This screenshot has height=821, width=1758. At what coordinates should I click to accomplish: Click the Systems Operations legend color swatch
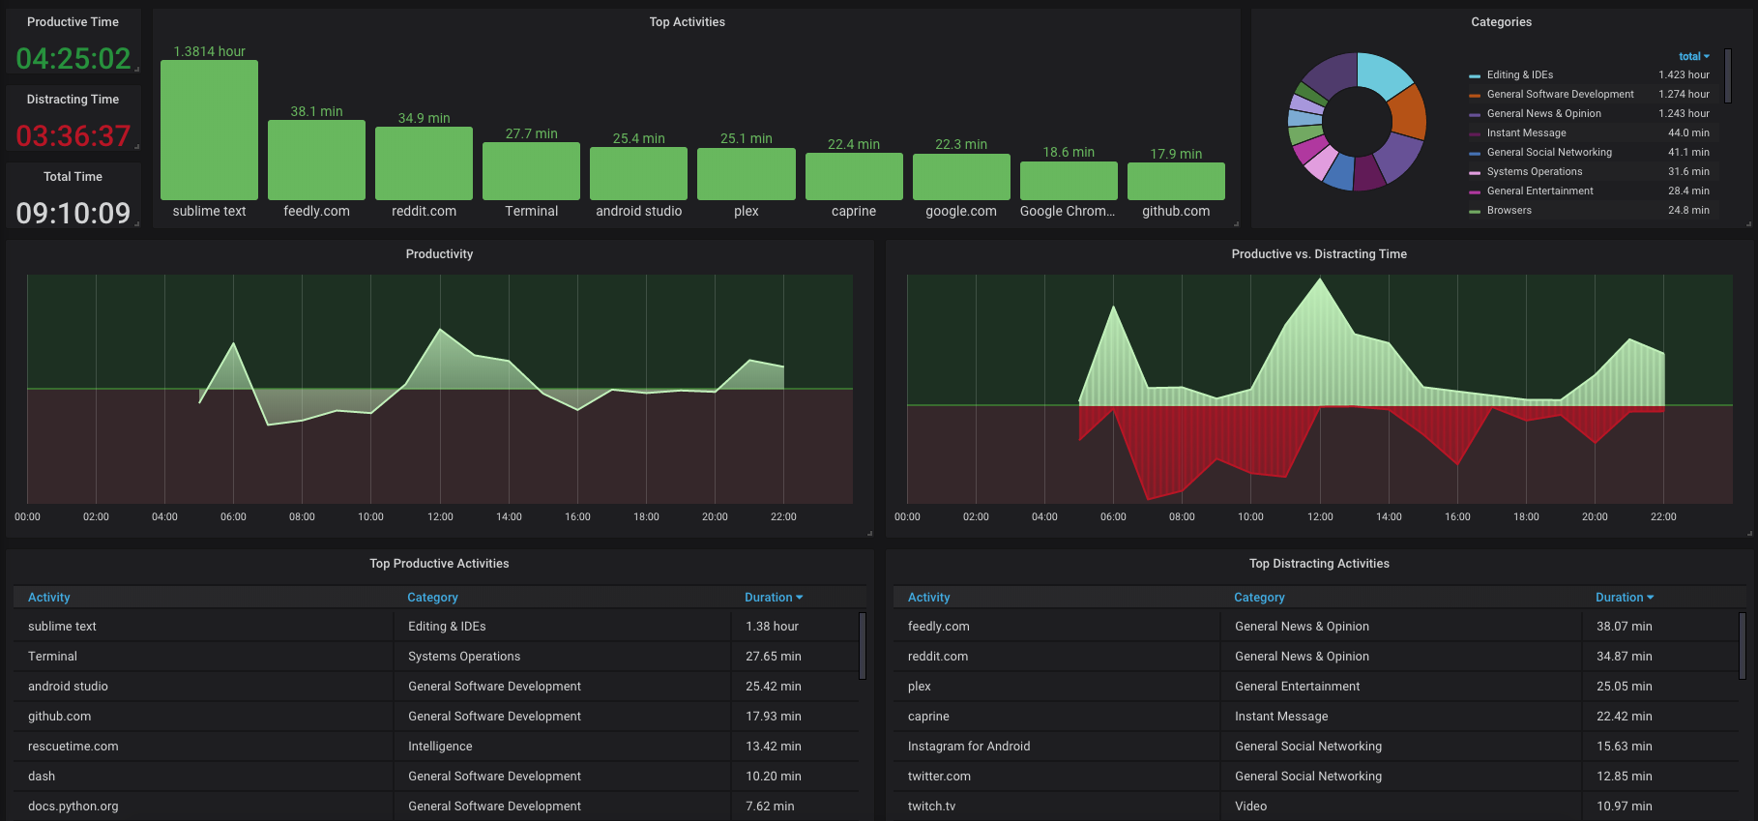pyautogui.click(x=1475, y=172)
